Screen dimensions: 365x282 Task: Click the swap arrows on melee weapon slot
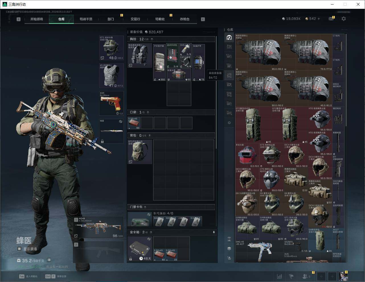tap(120, 122)
